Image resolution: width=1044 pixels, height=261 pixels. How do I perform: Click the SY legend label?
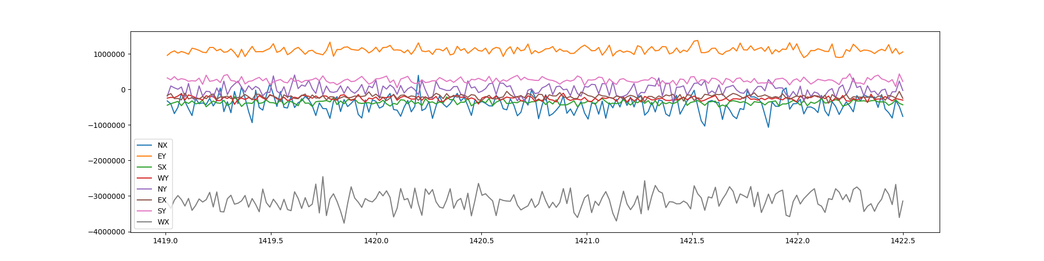click(x=162, y=211)
